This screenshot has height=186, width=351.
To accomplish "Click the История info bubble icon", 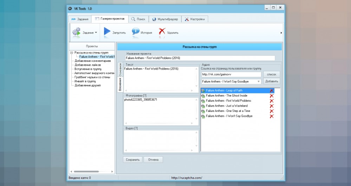I will [x=135, y=31].
